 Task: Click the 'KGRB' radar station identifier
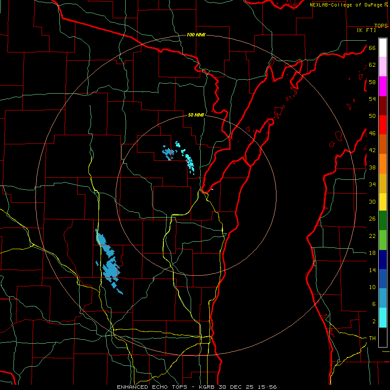coord(208,387)
